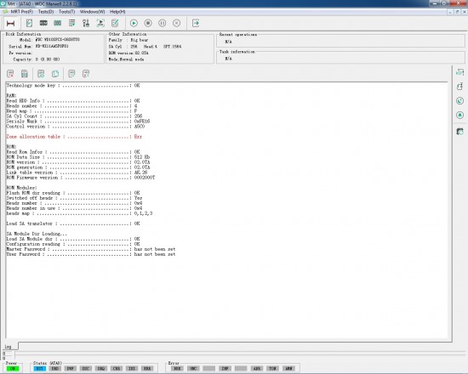Viewport: 468px width, 374px height.
Task: Click the pause button in toolbar
Action: pos(162,23)
